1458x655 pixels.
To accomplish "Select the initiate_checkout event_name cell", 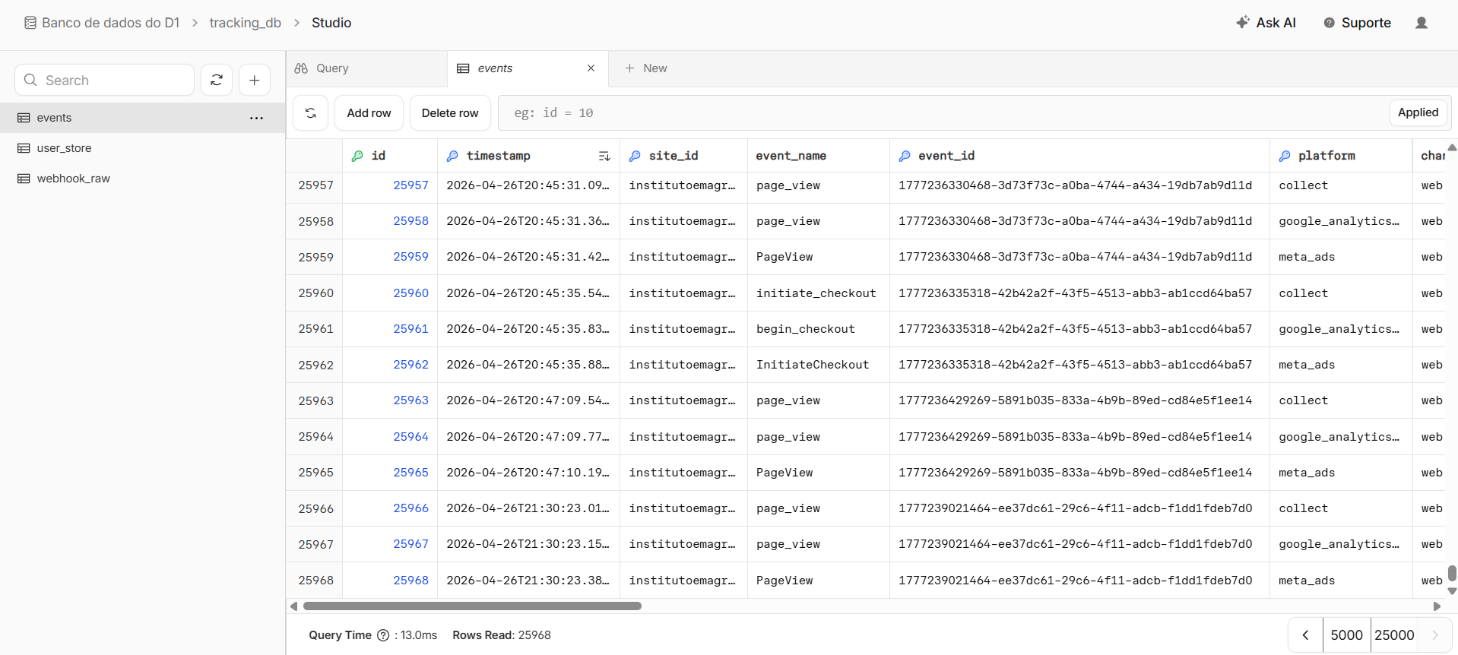I will pyautogui.click(x=818, y=293).
